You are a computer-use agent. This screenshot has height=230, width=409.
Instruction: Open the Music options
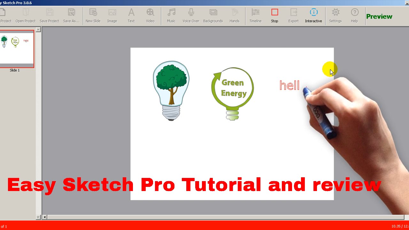coord(171,16)
